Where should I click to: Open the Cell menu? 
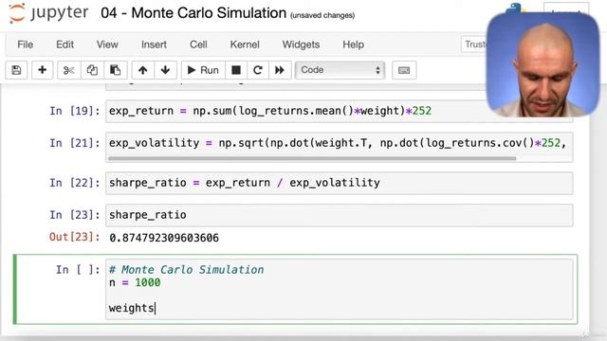pyautogui.click(x=198, y=45)
